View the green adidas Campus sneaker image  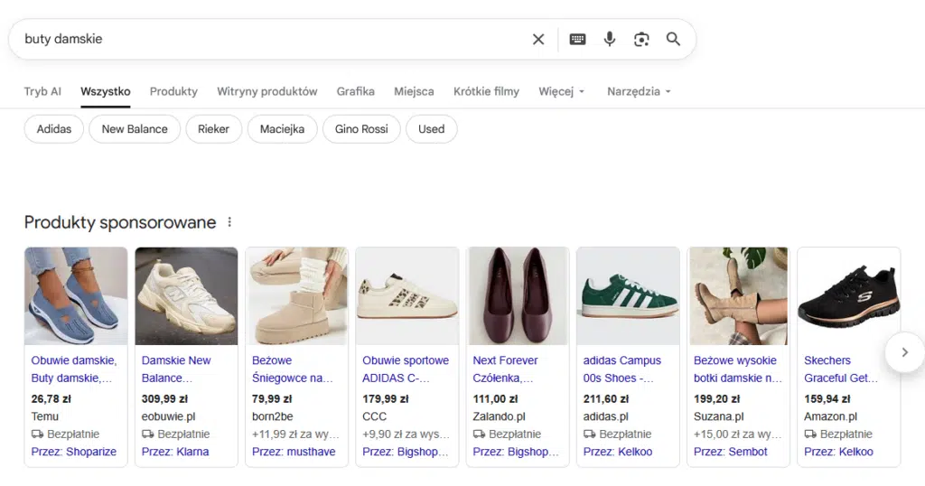point(629,296)
